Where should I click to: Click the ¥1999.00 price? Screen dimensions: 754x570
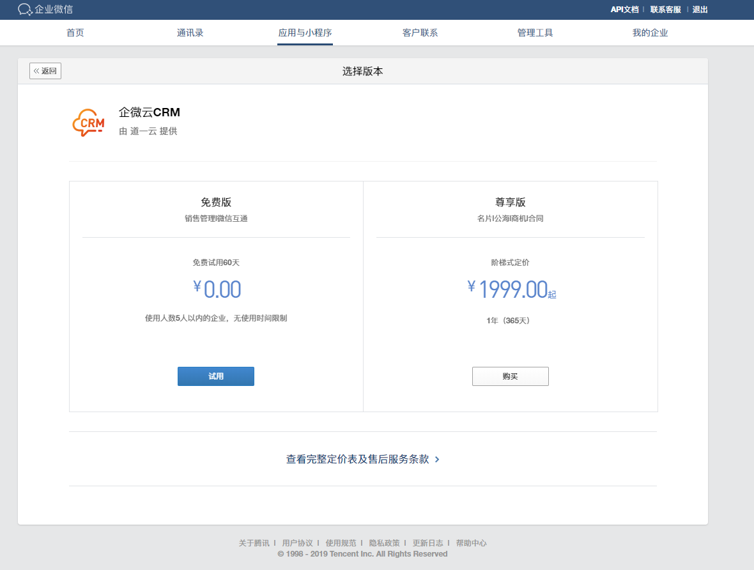pyautogui.click(x=512, y=289)
